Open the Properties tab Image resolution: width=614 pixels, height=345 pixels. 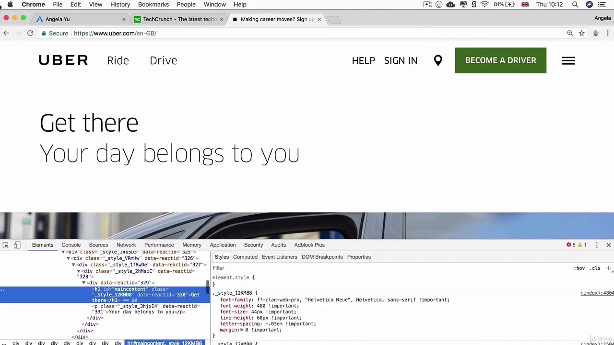(359, 257)
